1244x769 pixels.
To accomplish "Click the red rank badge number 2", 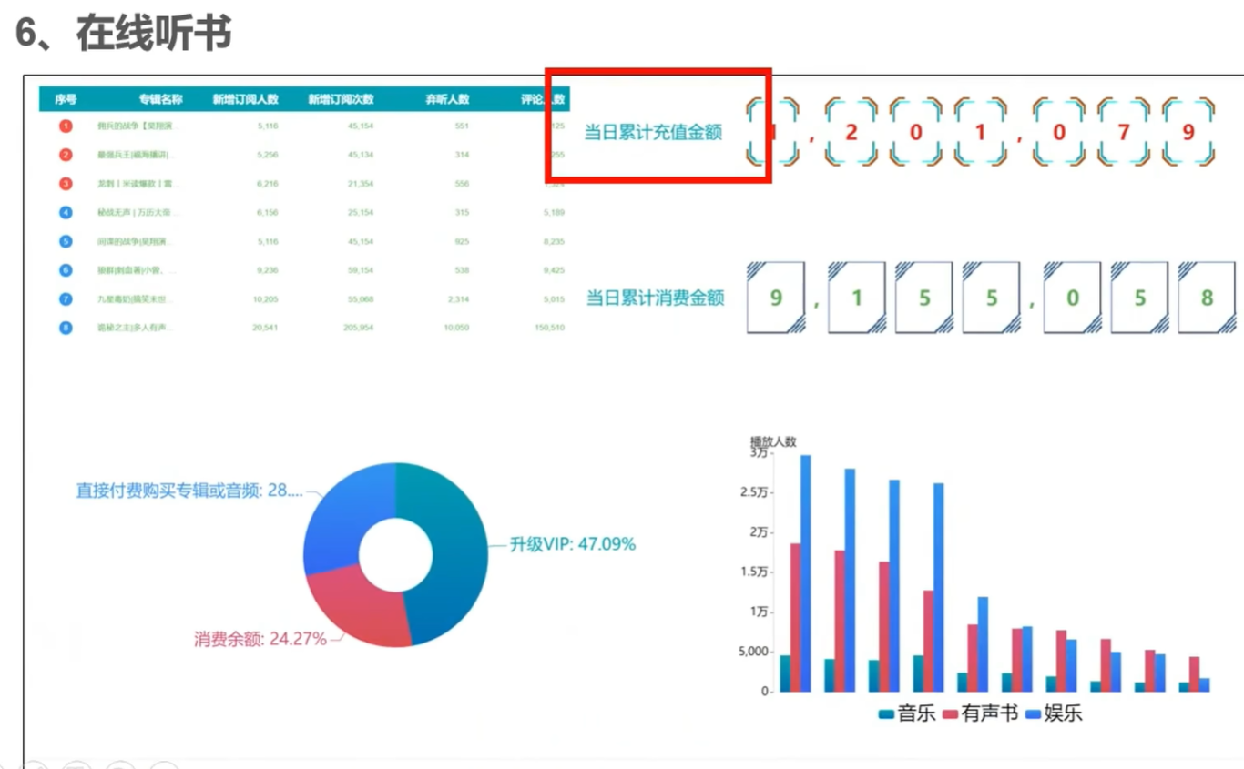I will coord(66,155).
